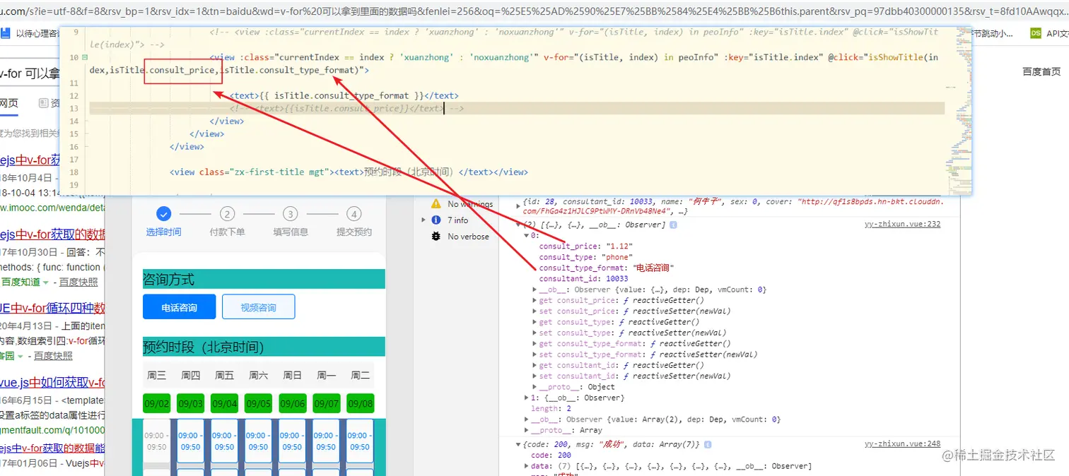The width and height of the screenshot is (1069, 476).
Task: Expand the "7 info" console filter group
Action: point(423,220)
